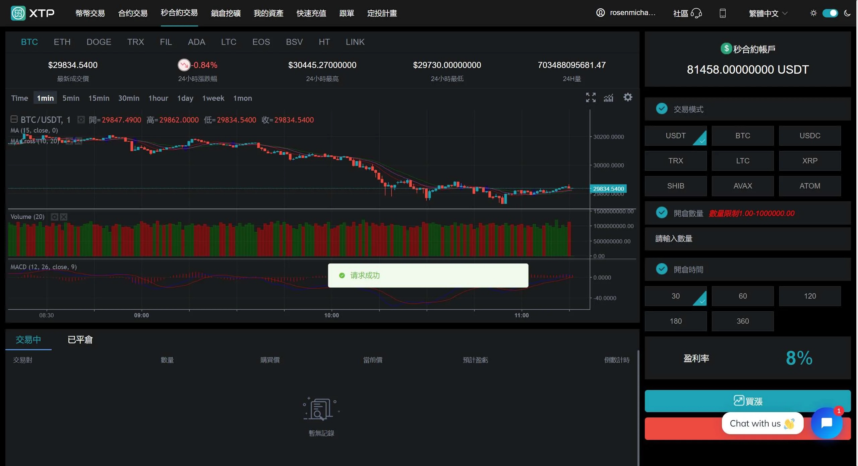Expand the 繁體中文 language dropdown

[x=768, y=13]
